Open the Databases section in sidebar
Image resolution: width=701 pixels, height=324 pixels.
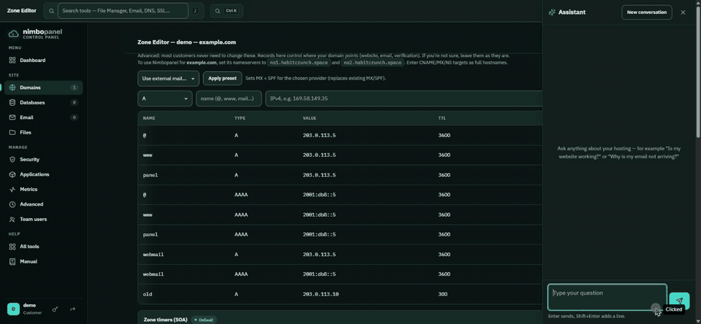coord(43,102)
